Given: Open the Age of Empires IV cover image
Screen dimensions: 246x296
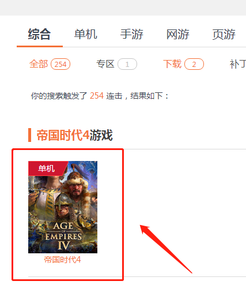Looking at the screenshot, I should [x=63, y=207].
